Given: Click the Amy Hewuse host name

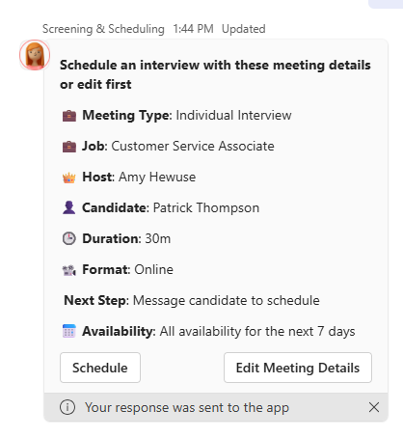Looking at the screenshot, I should click(157, 177).
